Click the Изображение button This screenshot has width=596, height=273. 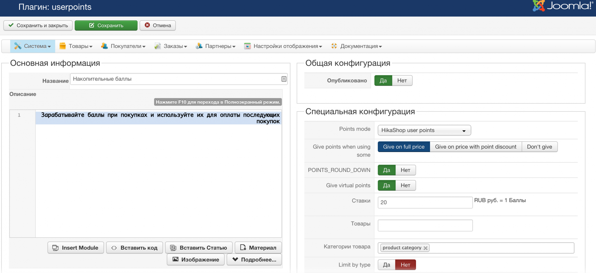click(x=195, y=260)
